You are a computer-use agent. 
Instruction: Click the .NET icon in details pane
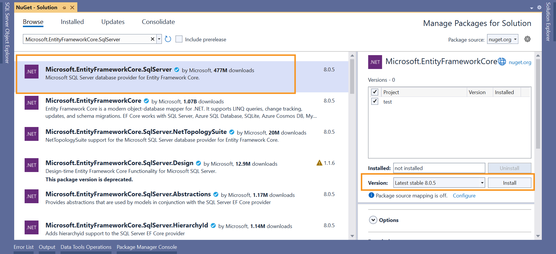(x=375, y=62)
